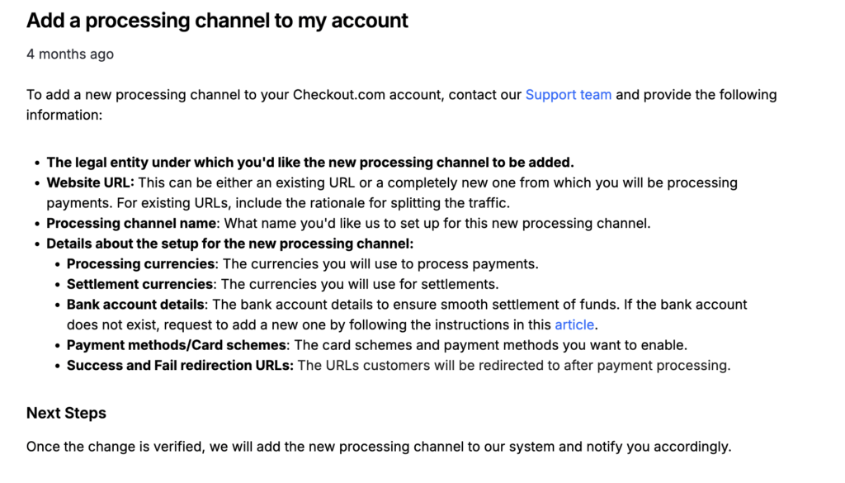Click the 'Next Steps' heading
The image size is (845, 483).
66,413
